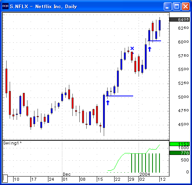Click the 4500 price axis label
Image resolution: width=192 pixels, height=185 pixels.
coord(183,124)
